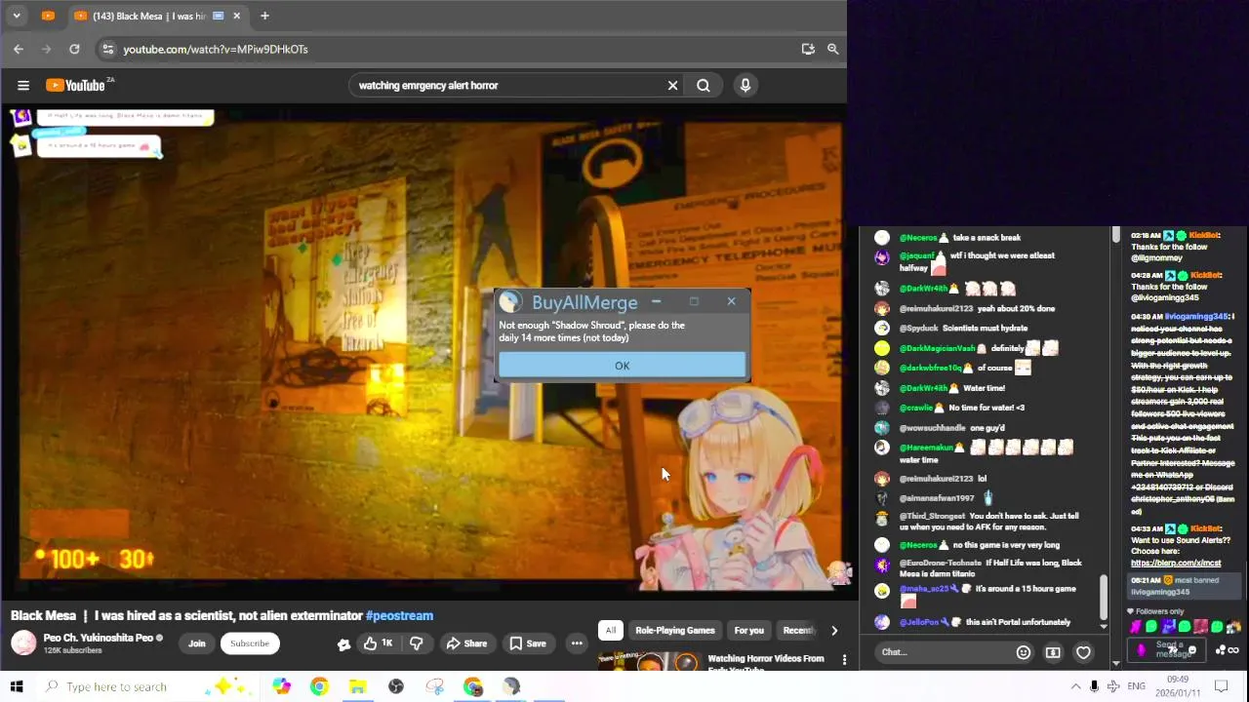Image resolution: width=1249 pixels, height=702 pixels.
Task: Show next filter chips arrow
Action: pos(834,631)
